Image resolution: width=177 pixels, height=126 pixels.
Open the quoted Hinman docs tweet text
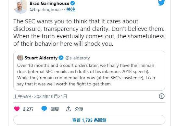pos(86,75)
